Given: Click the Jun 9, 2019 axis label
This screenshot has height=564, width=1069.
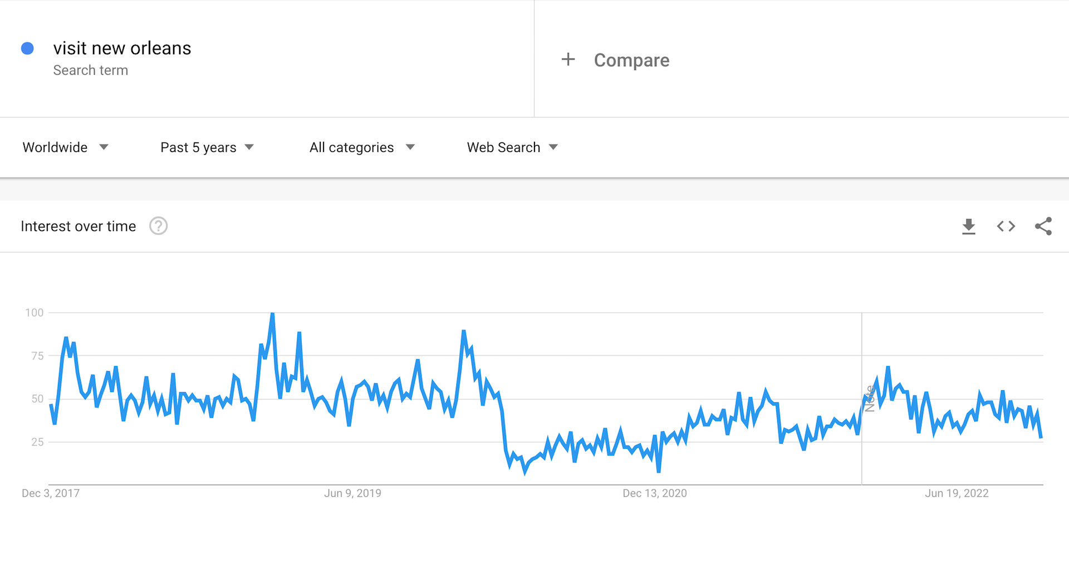Looking at the screenshot, I should click(x=353, y=493).
